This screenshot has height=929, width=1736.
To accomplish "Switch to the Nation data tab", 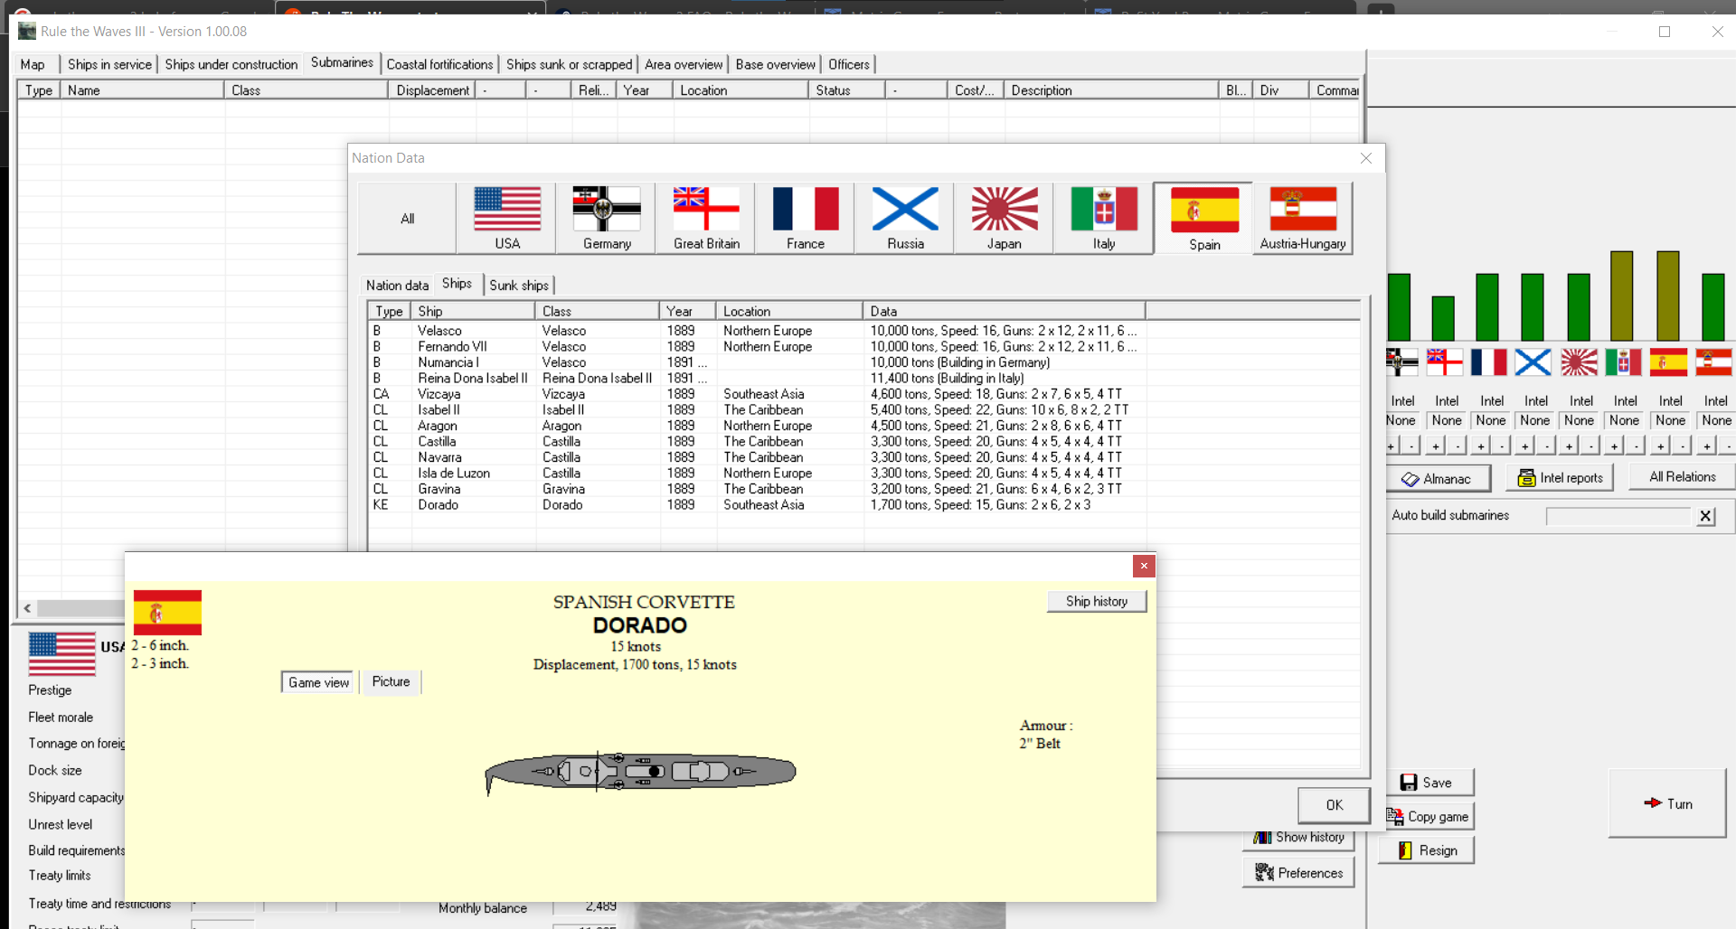I will coord(397,285).
